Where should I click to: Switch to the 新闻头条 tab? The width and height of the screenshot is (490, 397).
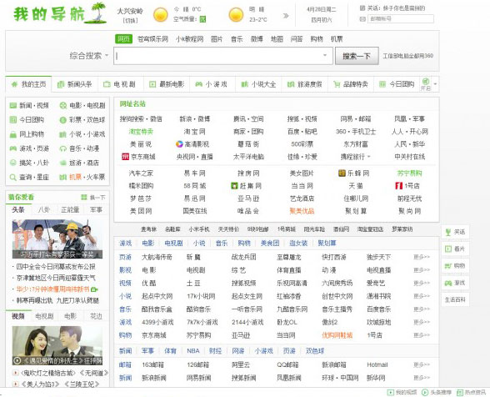(75, 84)
